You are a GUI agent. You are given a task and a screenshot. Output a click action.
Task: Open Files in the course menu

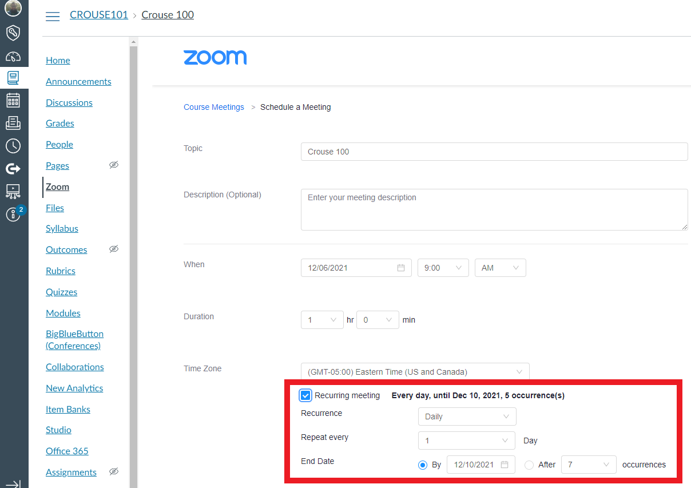click(x=55, y=208)
